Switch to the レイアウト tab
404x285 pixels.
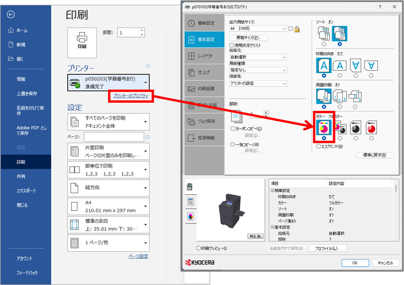point(205,56)
